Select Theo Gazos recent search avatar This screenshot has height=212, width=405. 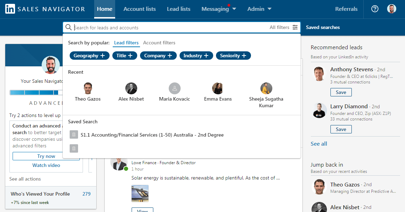pos(88,88)
